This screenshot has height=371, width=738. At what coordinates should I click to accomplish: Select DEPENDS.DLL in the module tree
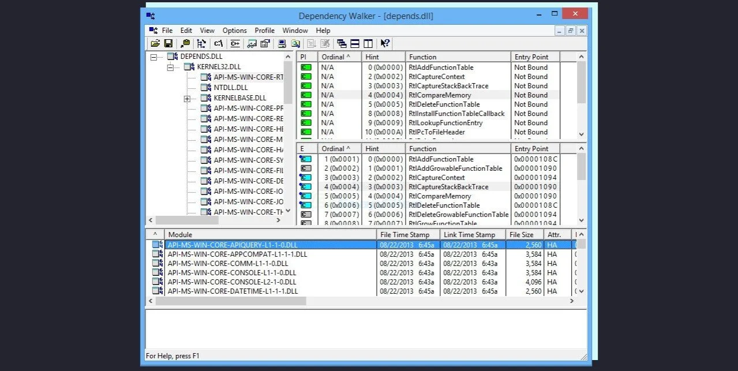(201, 57)
